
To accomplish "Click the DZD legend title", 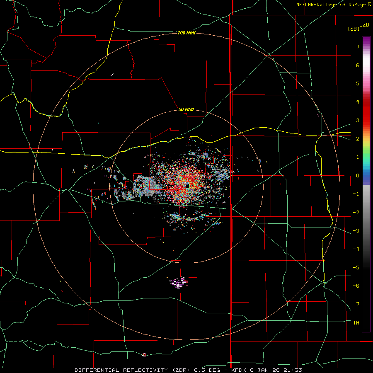I will click(364, 25).
